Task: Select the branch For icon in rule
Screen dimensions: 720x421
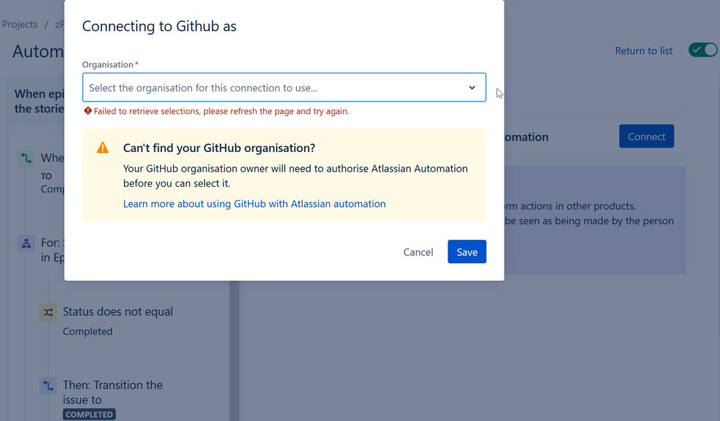Action: pos(26,244)
